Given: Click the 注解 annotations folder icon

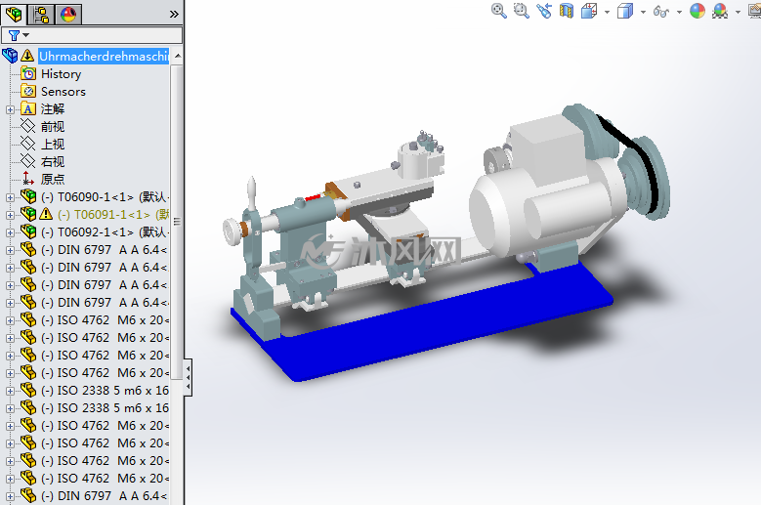Looking at the screenshot, I should (x=28, y=109).
